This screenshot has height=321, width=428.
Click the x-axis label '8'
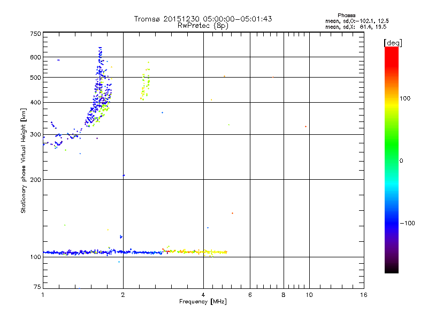284,295
